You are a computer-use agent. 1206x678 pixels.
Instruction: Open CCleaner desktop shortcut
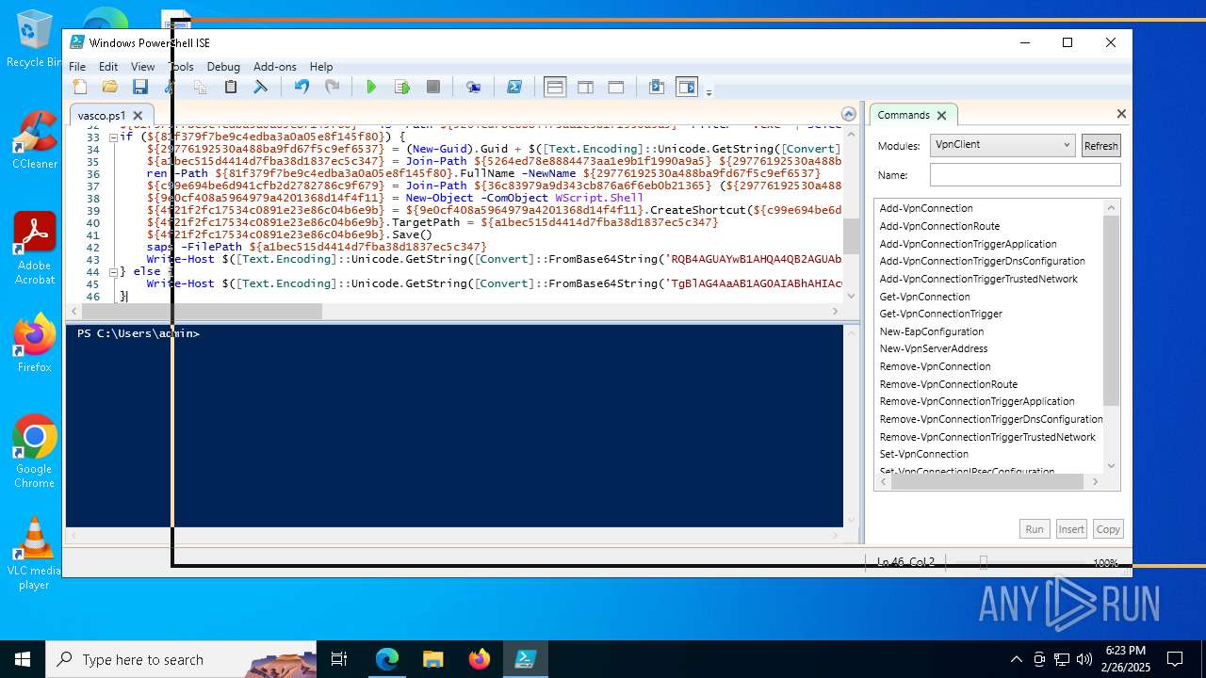pyautogui.click(x=34, y=139)
